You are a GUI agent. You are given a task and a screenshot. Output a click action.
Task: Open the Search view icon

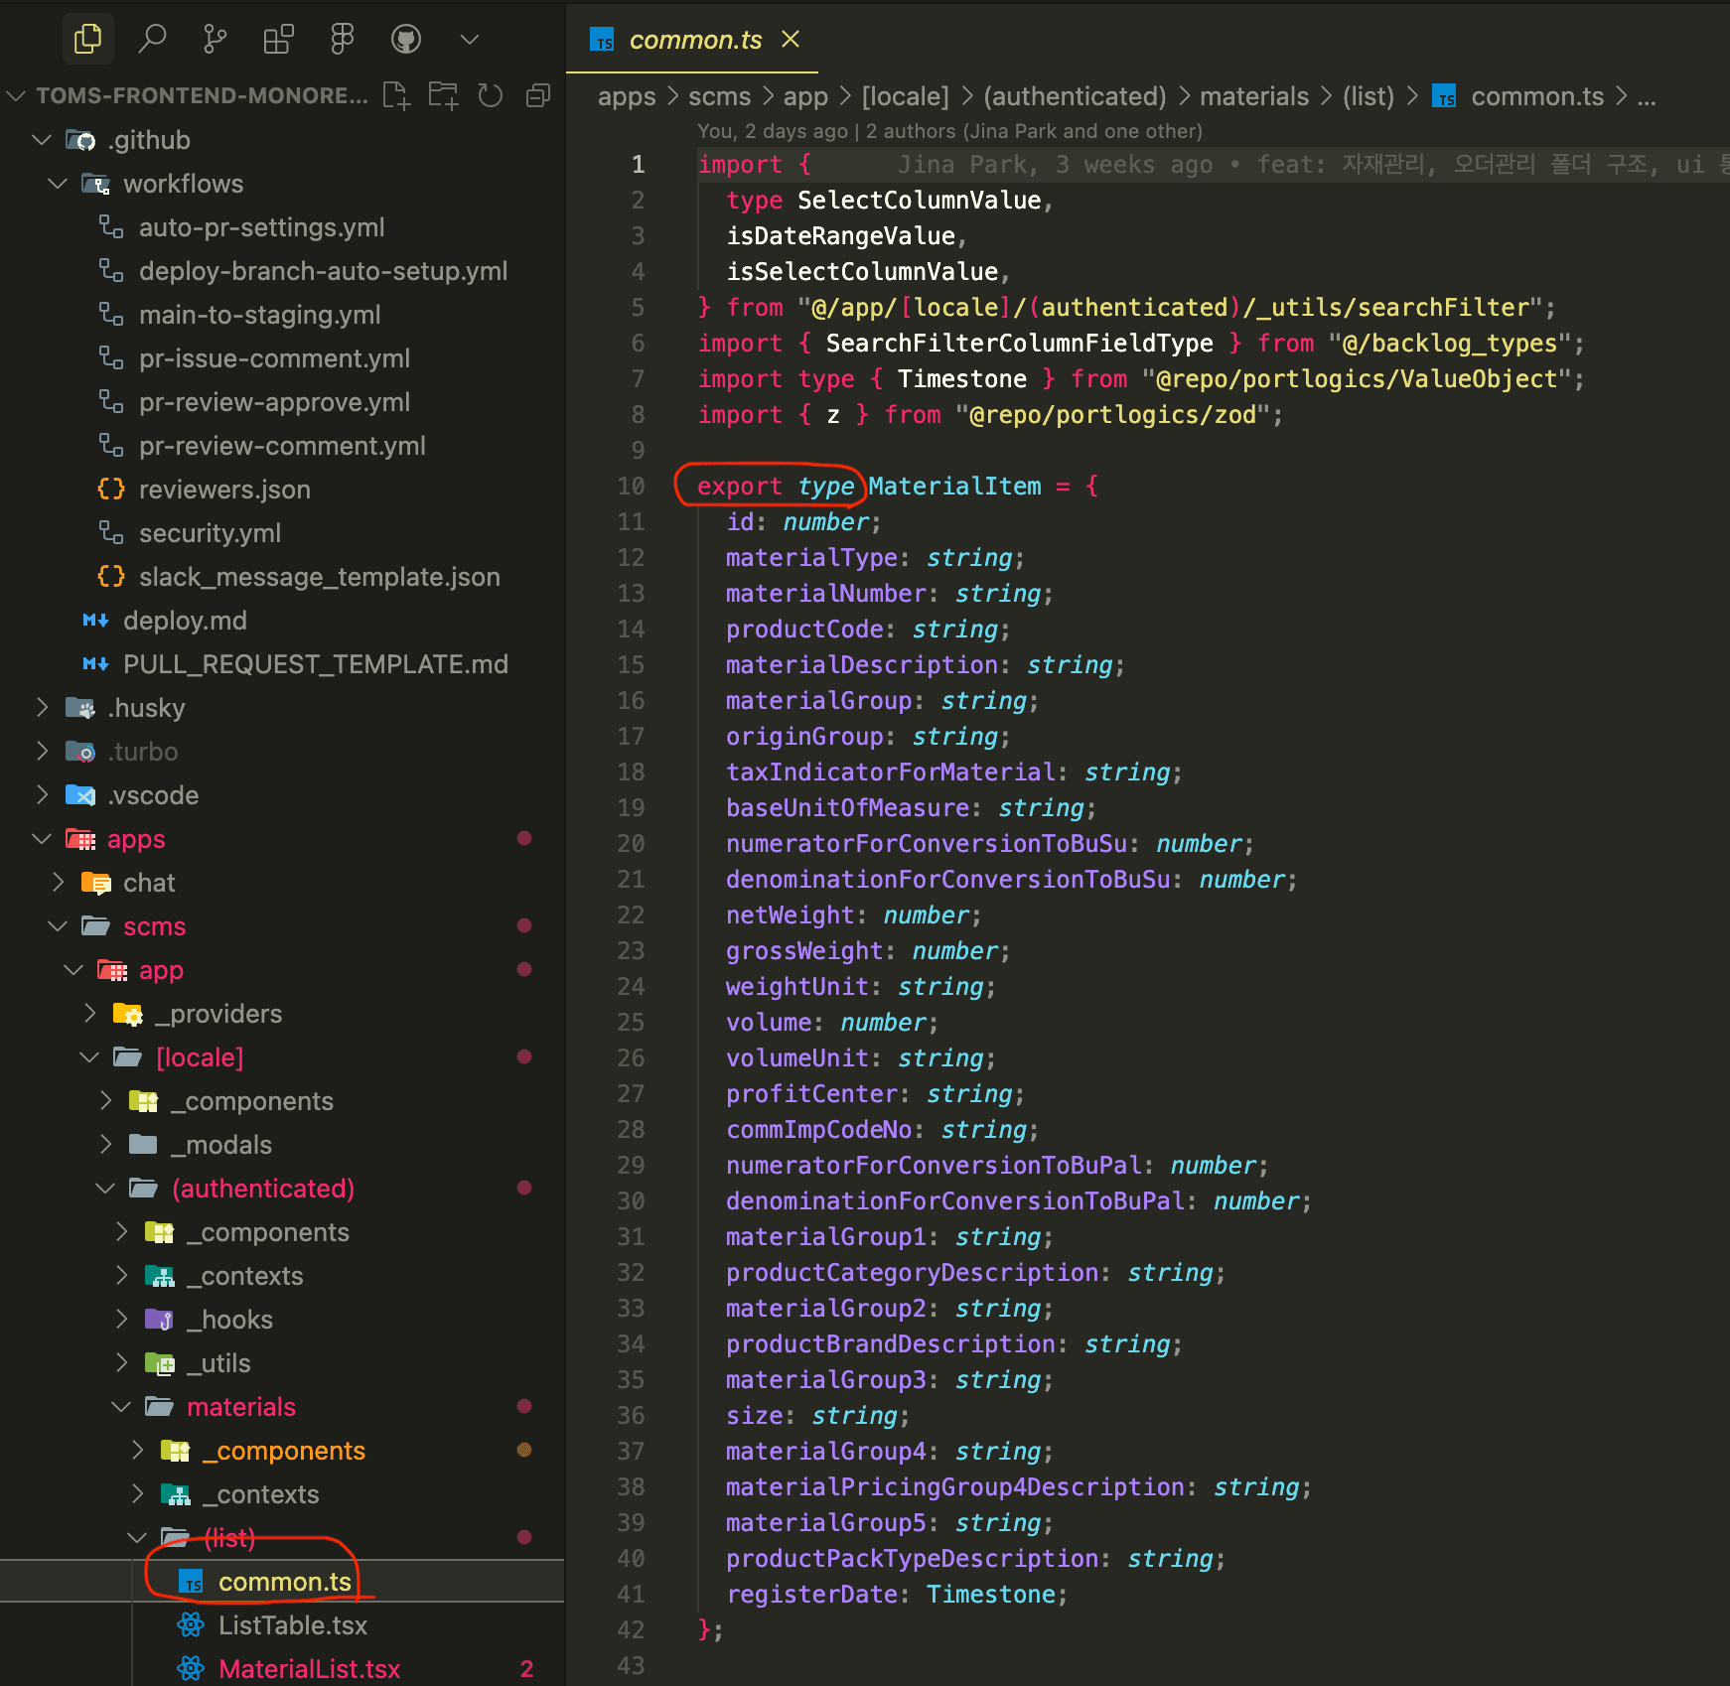[152, 40]
